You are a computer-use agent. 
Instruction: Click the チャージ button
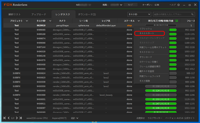click(131, 5)
